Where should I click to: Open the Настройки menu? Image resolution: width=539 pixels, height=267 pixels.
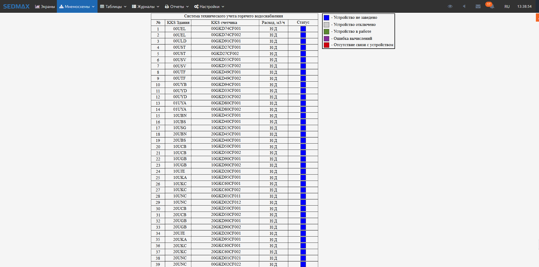point(210,6)
